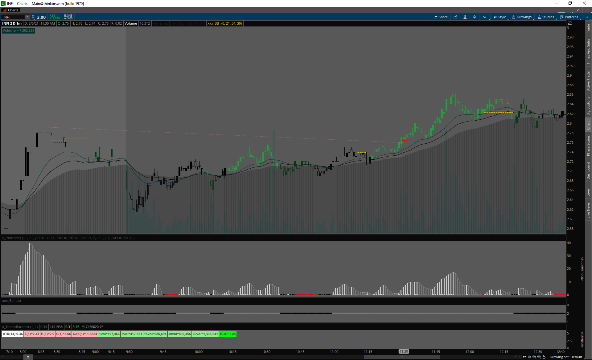Click the zoom in magnifier icon
This screenshot has width=592, height=360.
(534, 357)
